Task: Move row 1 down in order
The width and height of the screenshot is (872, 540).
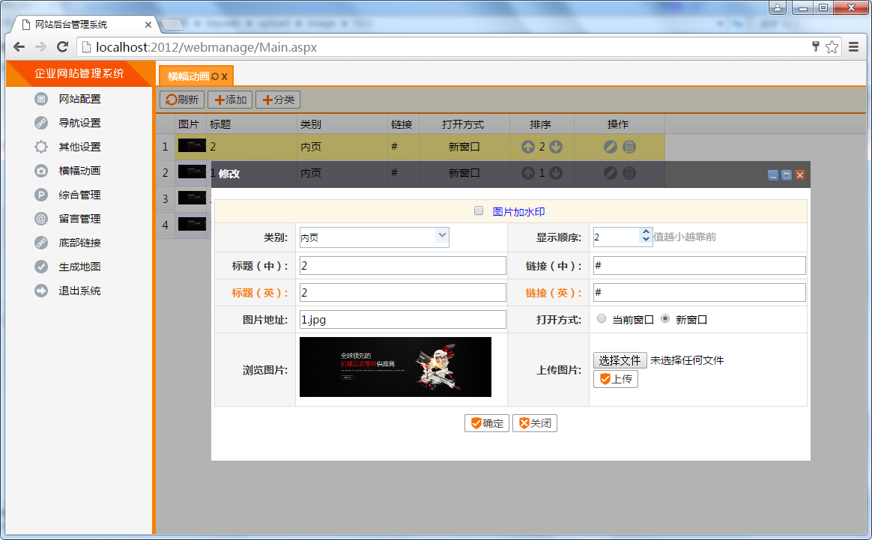Action: 556,147
